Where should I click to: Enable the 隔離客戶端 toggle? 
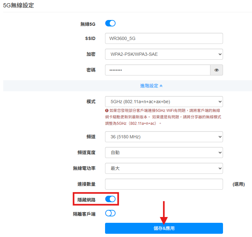click(110, 213)
